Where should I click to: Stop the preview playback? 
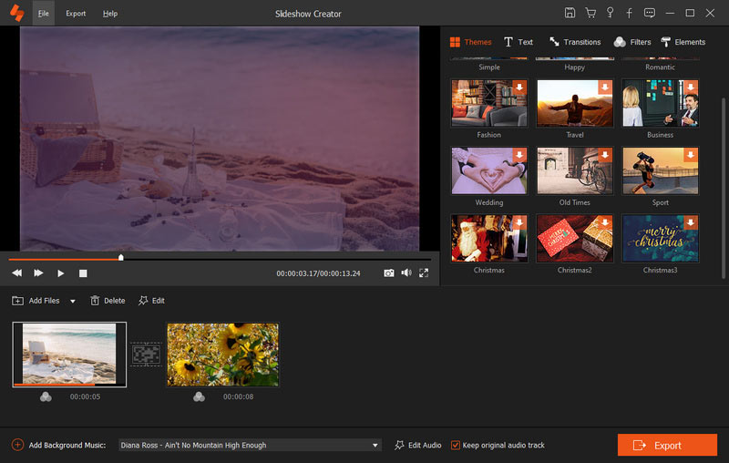pyautogui.click(x=83, y=273)
